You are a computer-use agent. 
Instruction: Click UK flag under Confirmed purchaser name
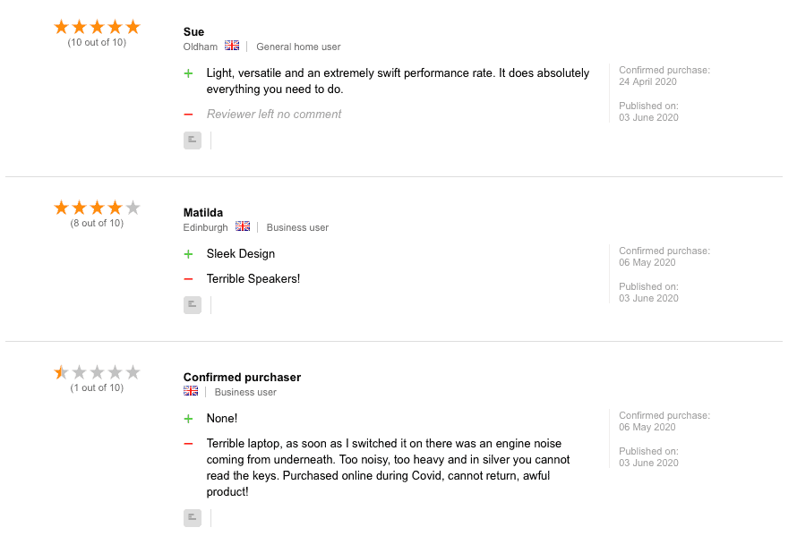(191, 391)
